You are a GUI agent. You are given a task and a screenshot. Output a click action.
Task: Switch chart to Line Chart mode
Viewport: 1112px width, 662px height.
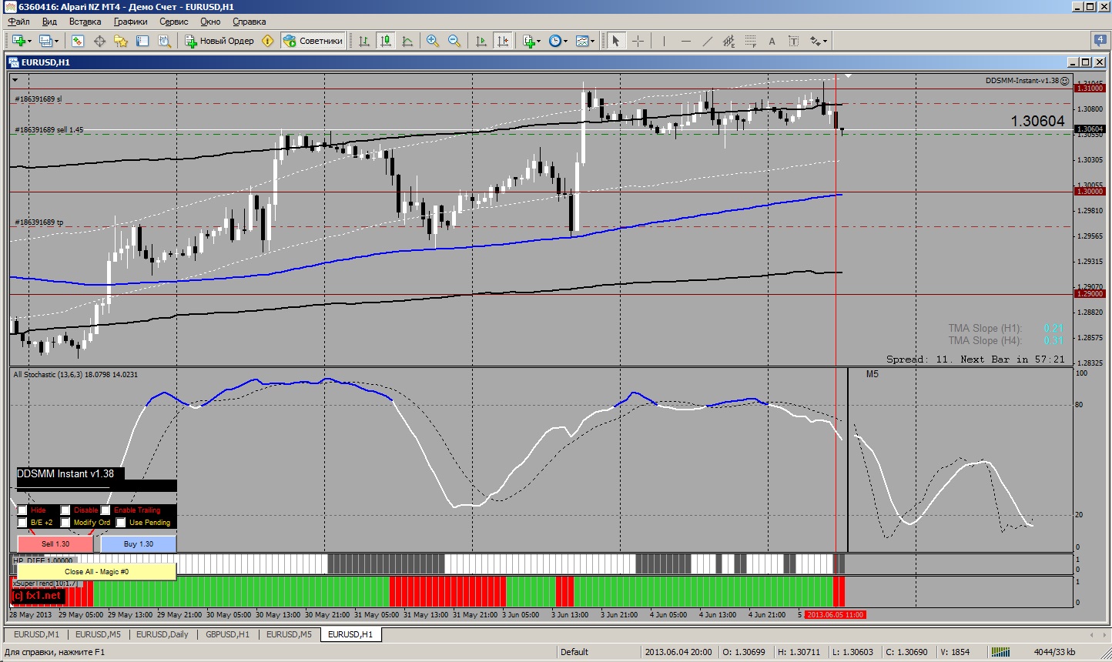pos(407,41)
